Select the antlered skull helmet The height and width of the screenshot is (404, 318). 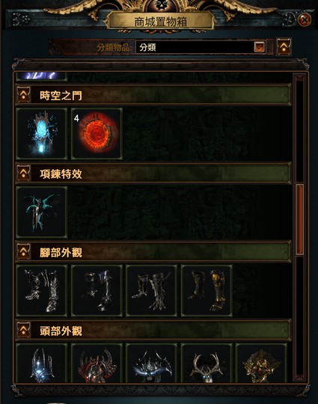pos(207,363)
